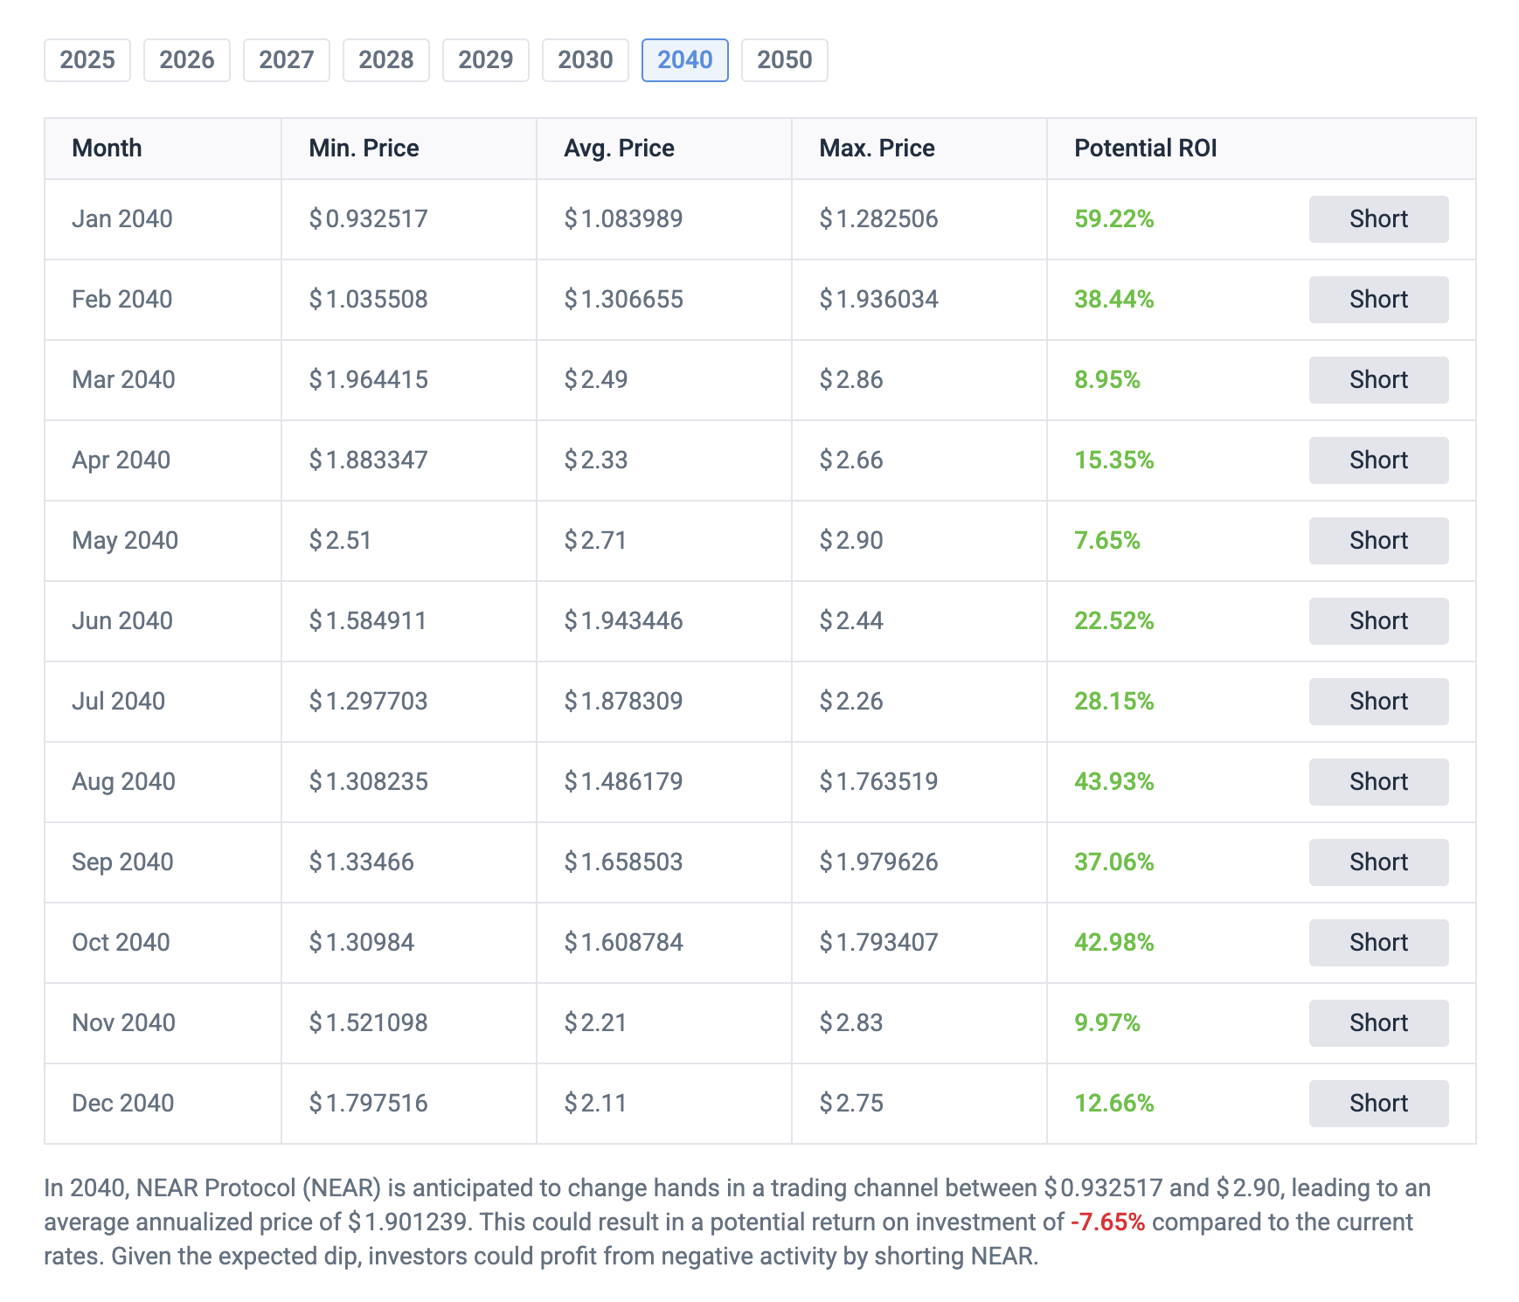Click the 22.52% ROI value

click(x=1114, y=621)
